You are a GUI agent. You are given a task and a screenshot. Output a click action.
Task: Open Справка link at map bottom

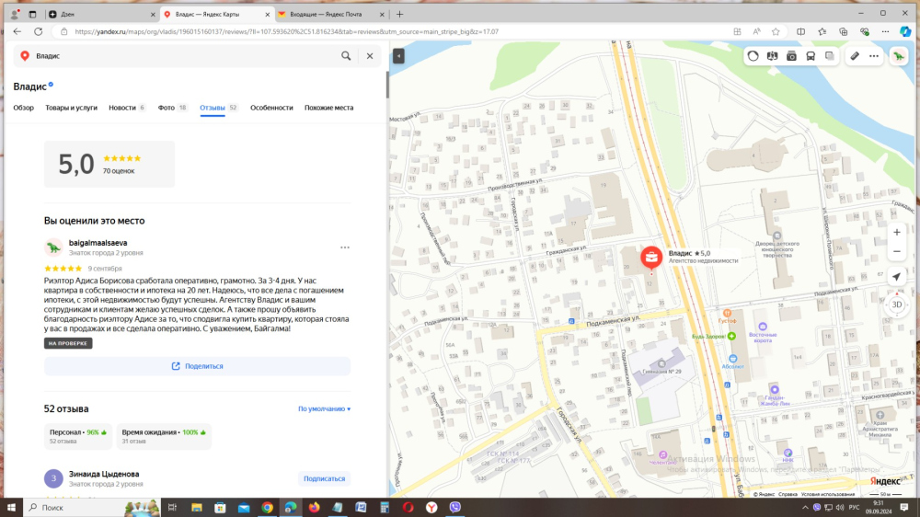click(x=788, y=495)
